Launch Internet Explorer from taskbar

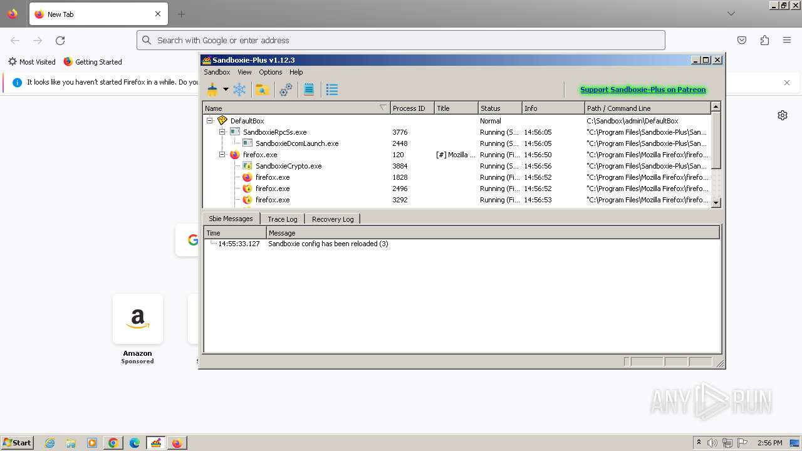coord(49,443)
